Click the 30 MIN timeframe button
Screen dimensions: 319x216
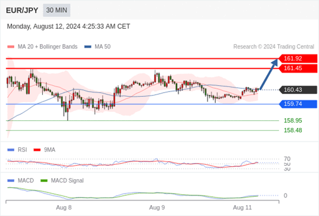tap(57, 10)
